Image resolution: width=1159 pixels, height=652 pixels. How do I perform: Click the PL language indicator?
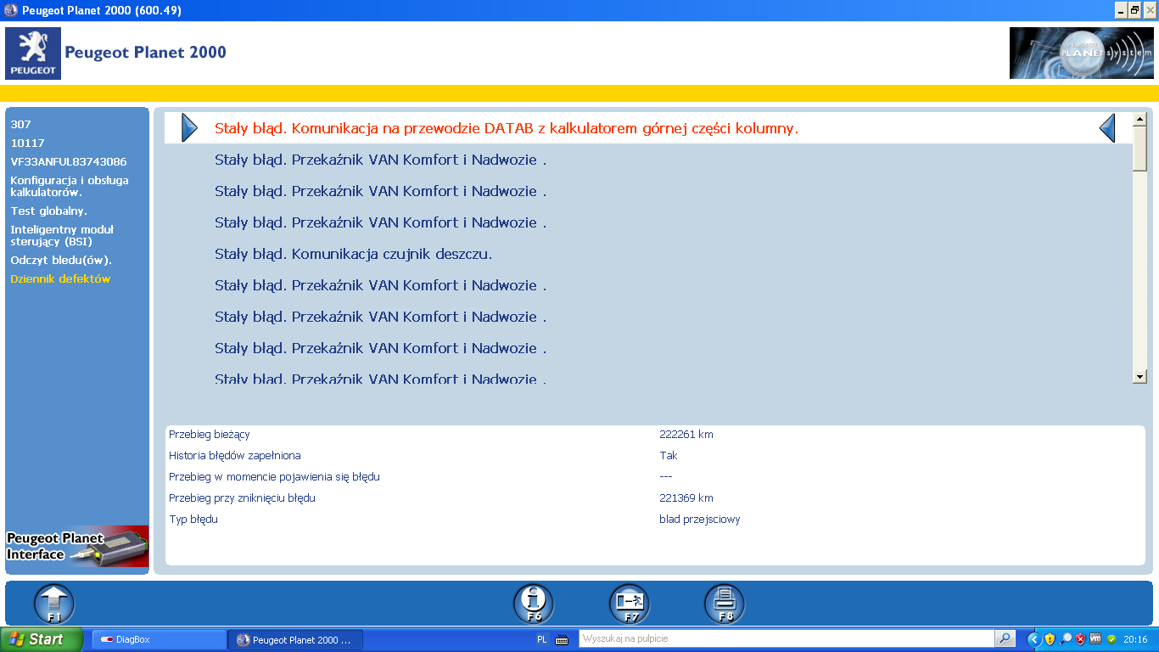tap(542, 640)
